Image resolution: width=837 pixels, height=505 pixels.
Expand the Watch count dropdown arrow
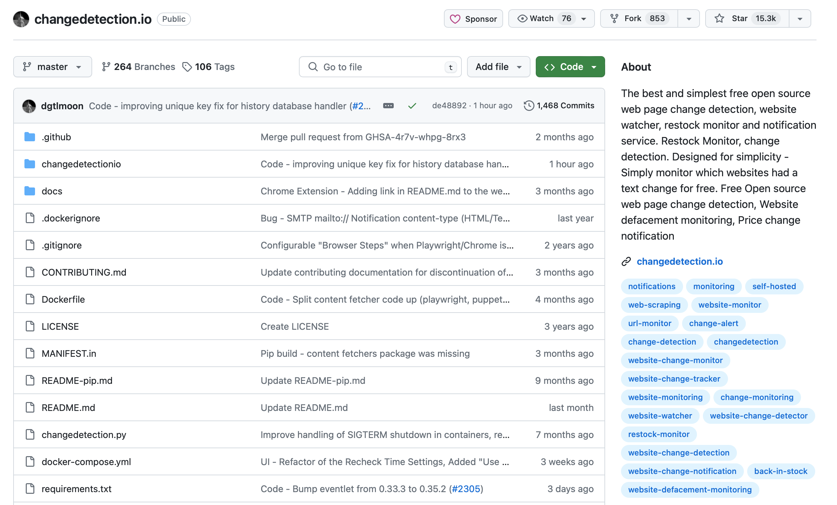[585, 18]
